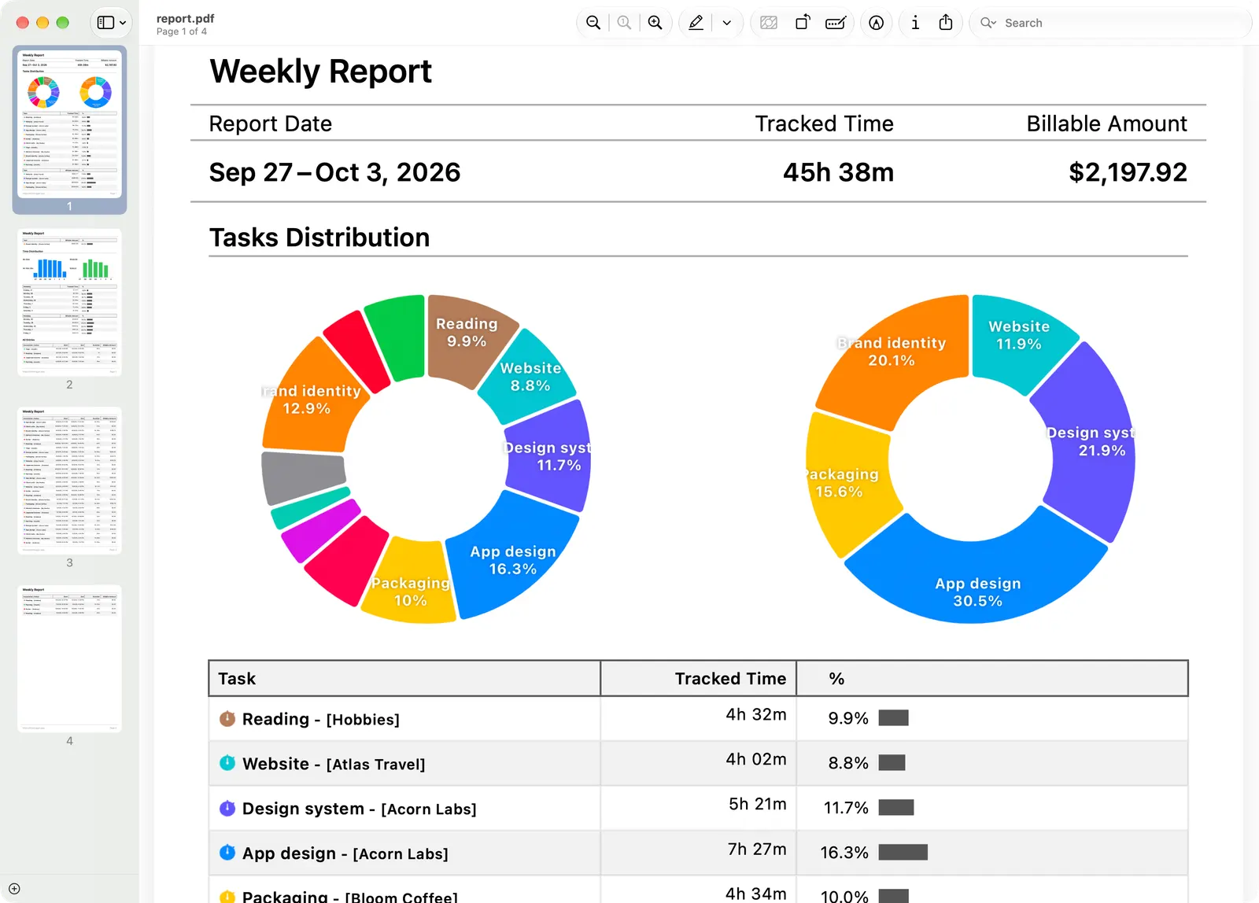Click the Website - [Atlas Travel] clock icon

[227, 763]
